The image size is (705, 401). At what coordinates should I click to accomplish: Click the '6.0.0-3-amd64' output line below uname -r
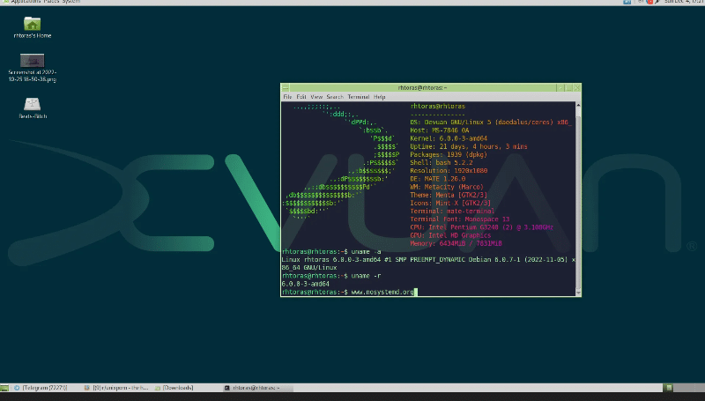(305, 284)
